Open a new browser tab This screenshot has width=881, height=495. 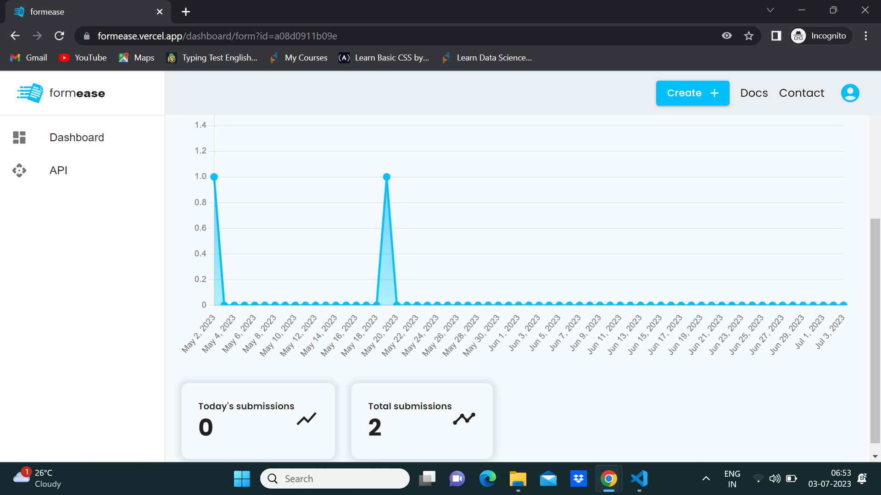(x=186, y=12)
